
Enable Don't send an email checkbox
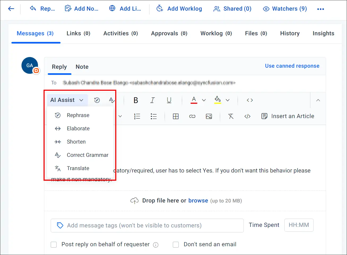pos(176,244)
